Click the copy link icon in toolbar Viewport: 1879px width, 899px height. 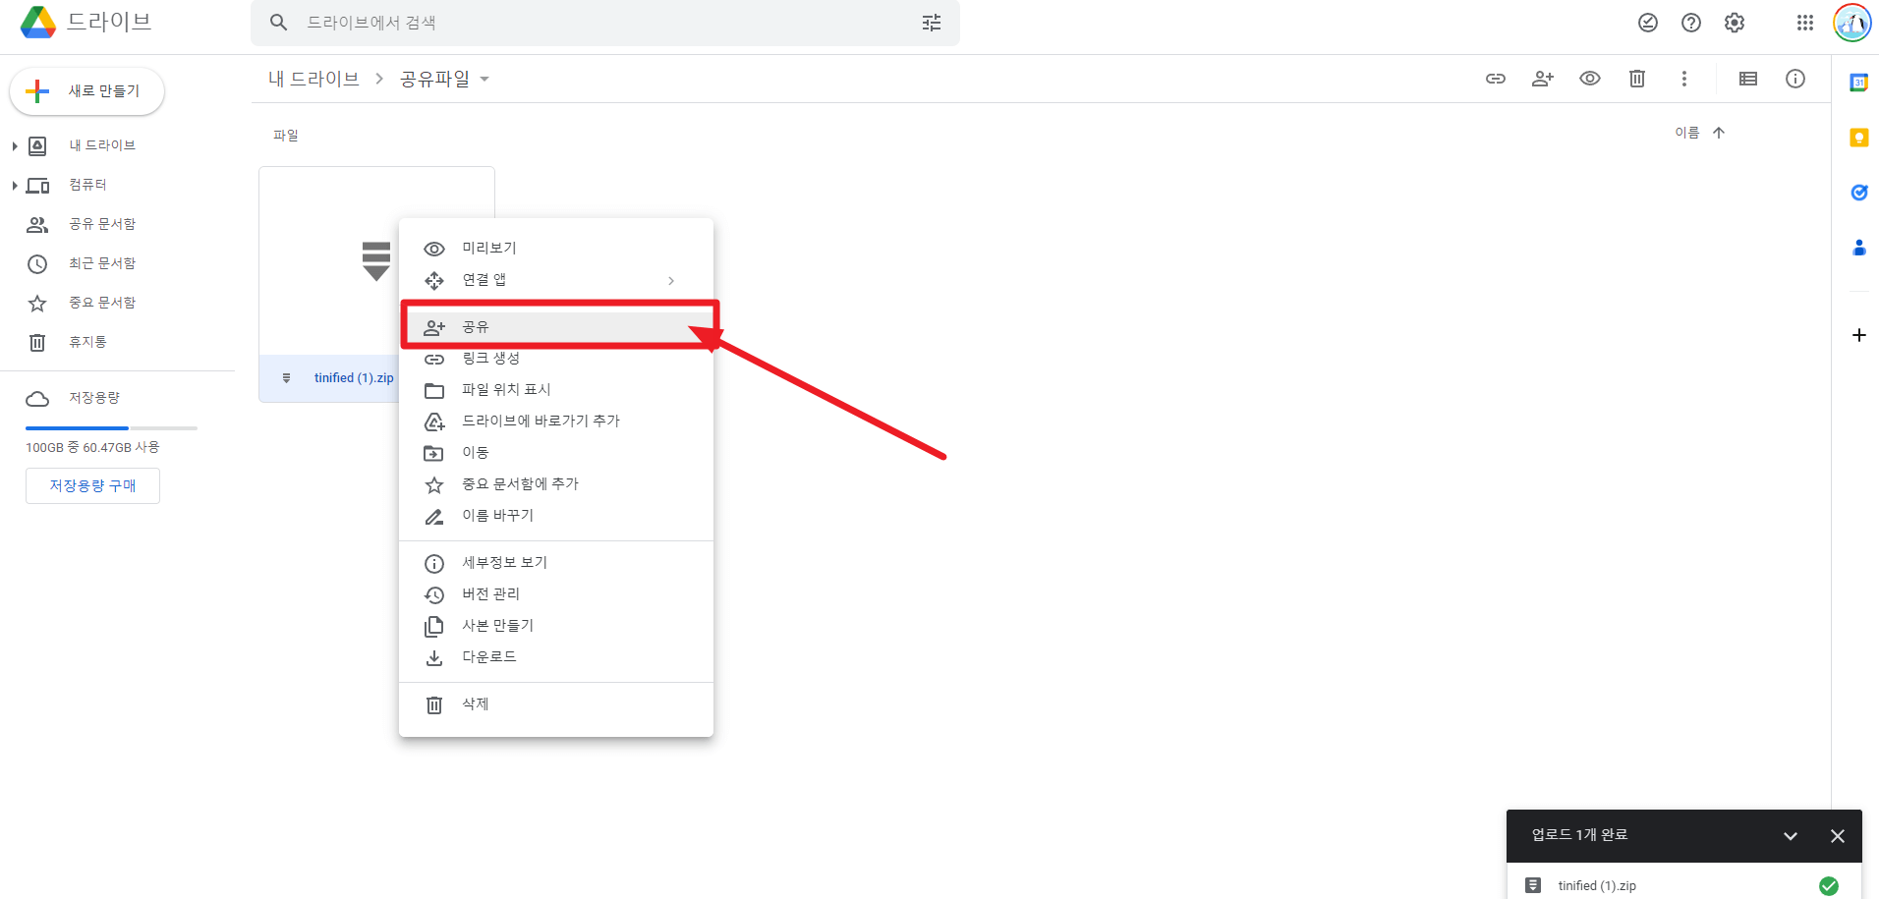pos(1496,78)
